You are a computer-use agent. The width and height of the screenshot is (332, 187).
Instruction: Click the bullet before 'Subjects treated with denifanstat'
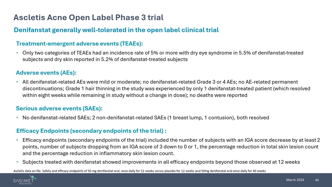coord(17,162)
